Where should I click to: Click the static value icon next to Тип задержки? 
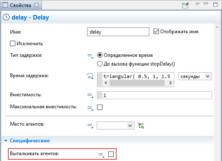[90, 56]
